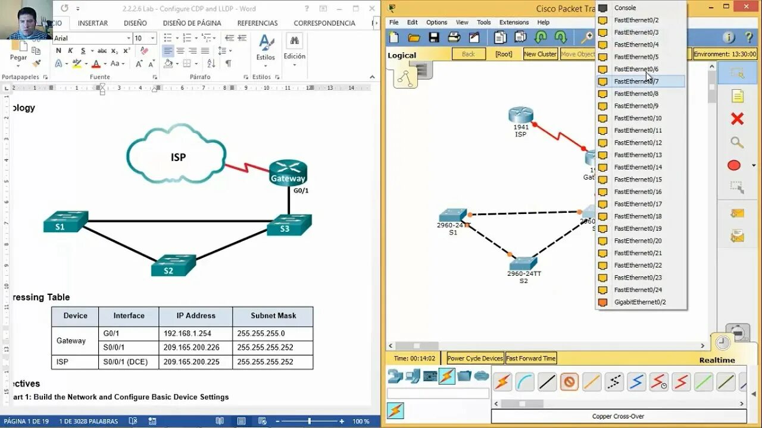Click switch S2 in Packet Tracer topology
Screen dimensions: 762x428
click(x=523, y=263)
